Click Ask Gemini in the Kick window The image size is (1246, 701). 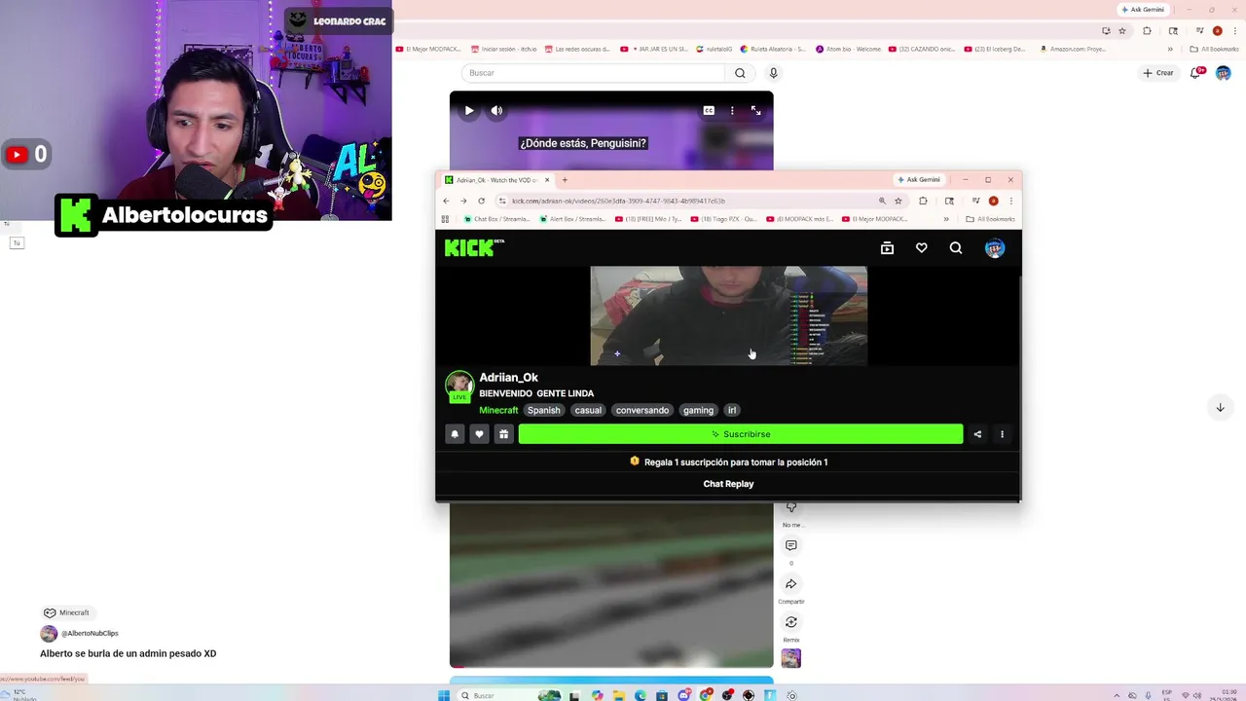pyautogui.click(x=919, y=179)
